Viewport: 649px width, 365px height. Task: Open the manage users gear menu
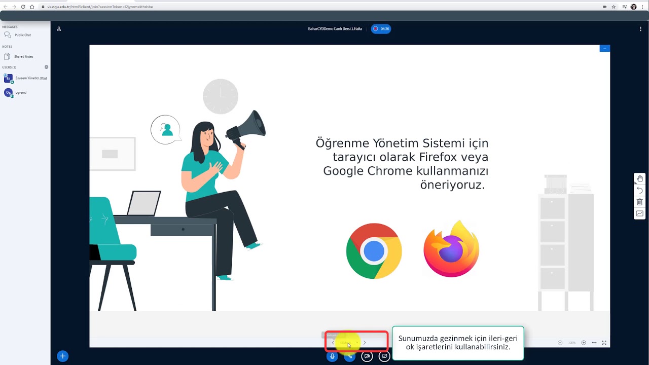[x=46, y=67]
